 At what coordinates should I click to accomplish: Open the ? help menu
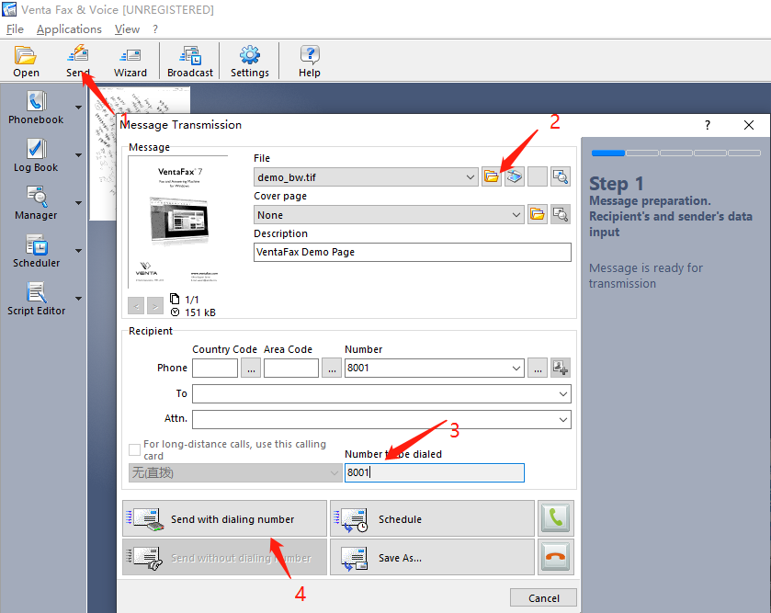155,29
